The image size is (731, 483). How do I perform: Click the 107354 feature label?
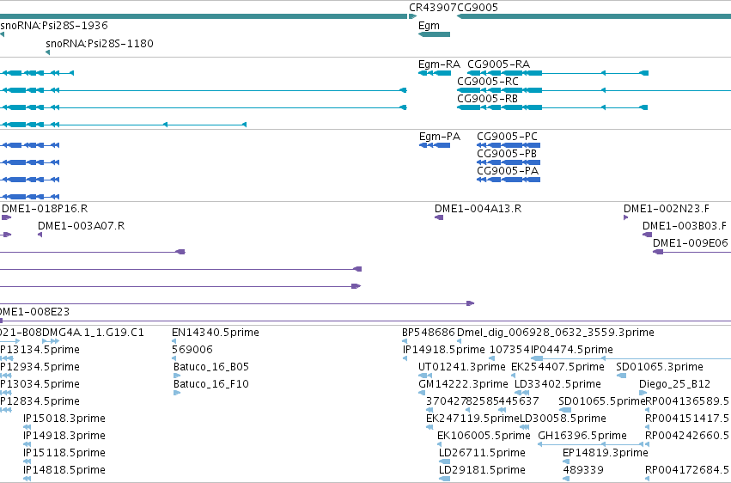pos(509,349)
